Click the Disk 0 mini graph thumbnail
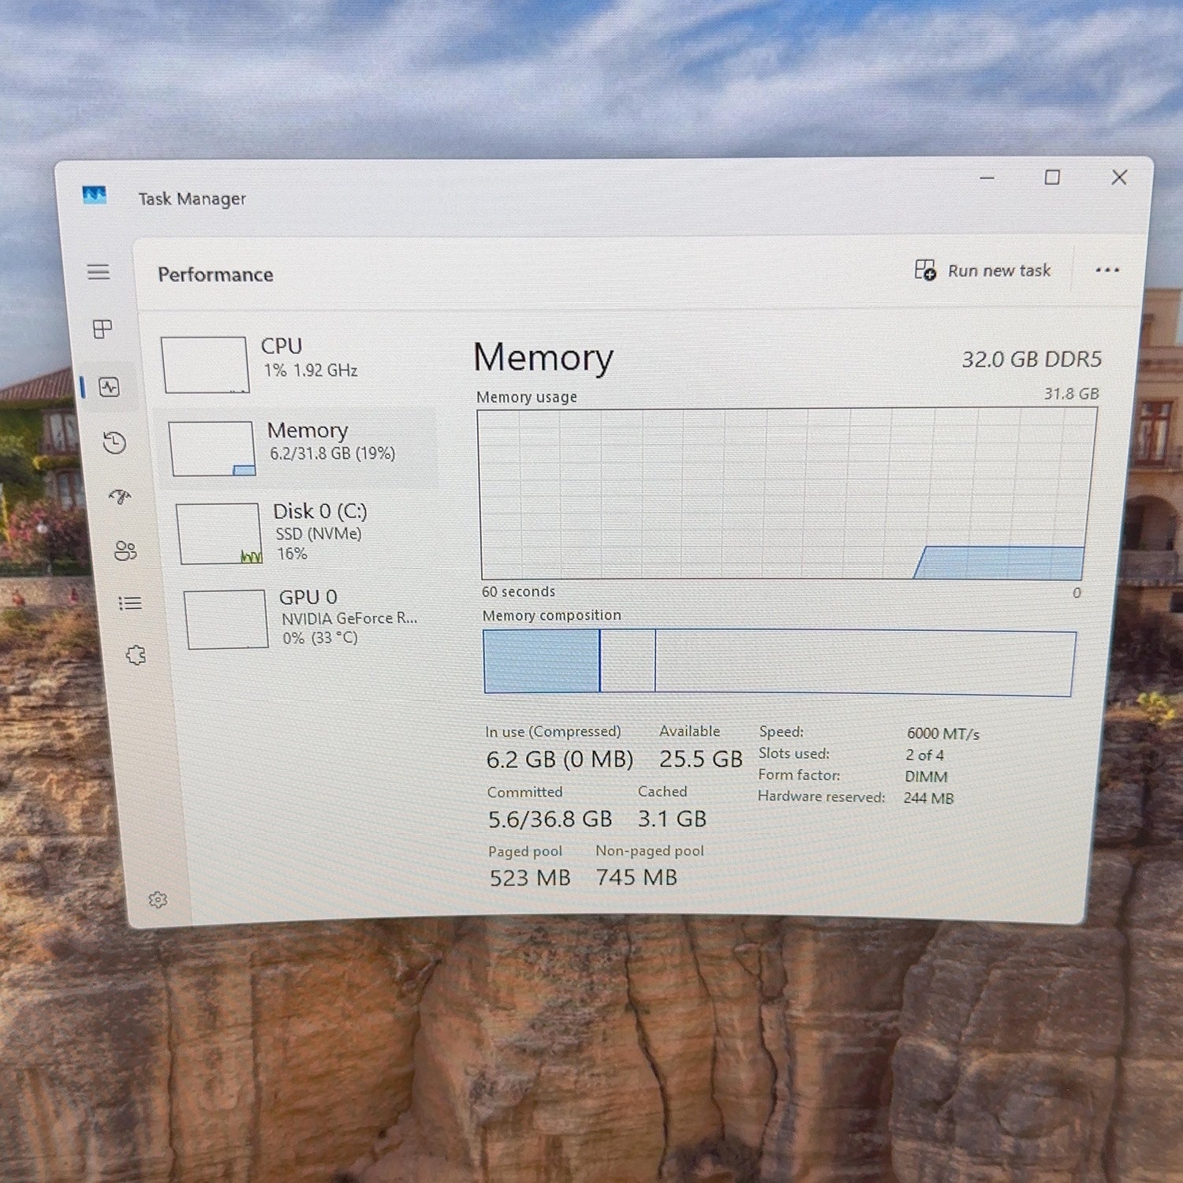The width and height of the screenshot is (1183, 1183). [x=219, y=534]
